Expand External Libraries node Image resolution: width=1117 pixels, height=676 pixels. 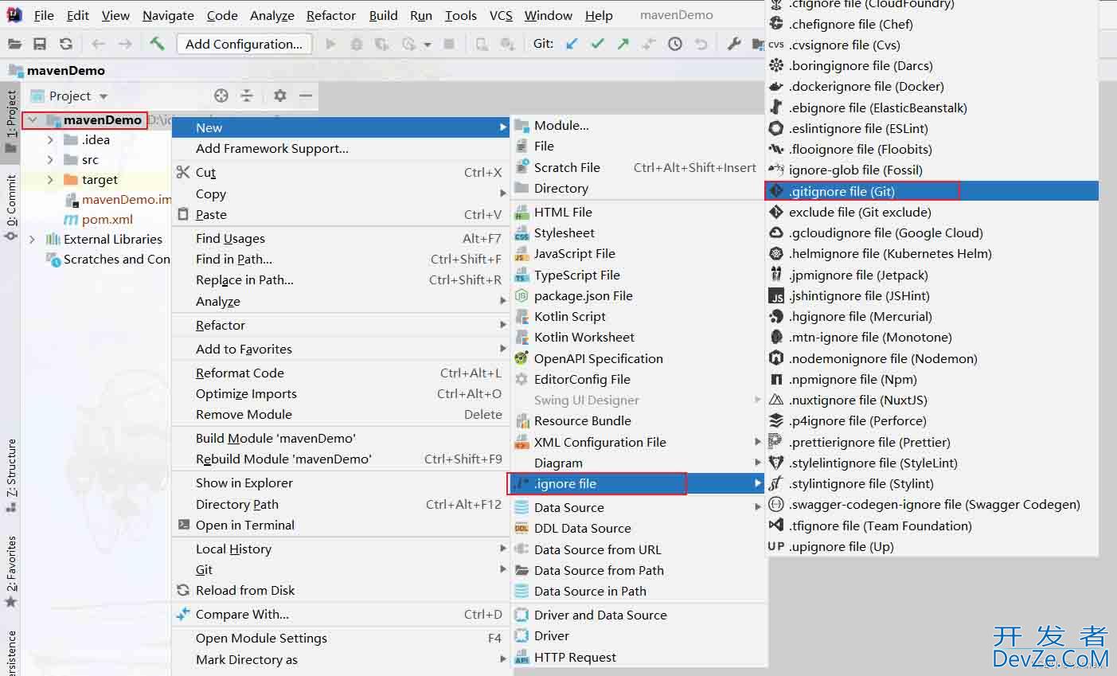[x=33, y=239]
